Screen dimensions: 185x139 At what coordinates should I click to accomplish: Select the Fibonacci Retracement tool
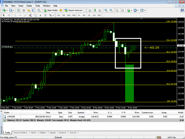coord(35,15)
